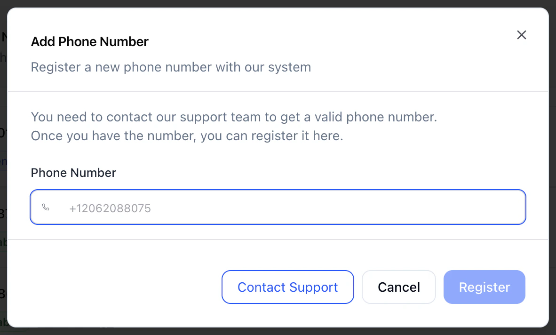
Task: Dismiss by clicking dimmed backdrop above the dialog
Action: (x=278, y=3)
